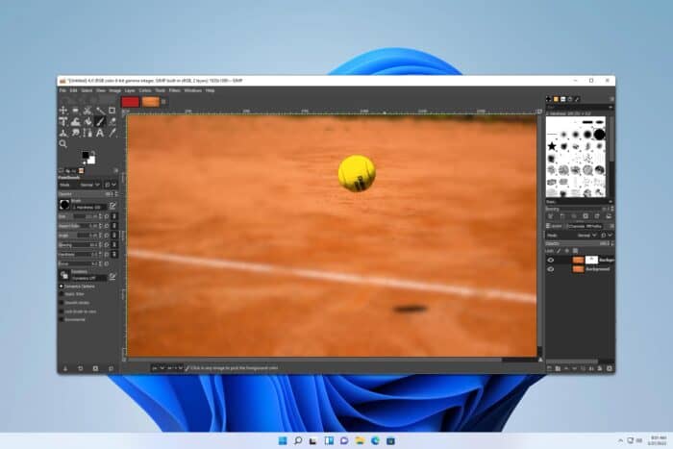Swap foreground and background colors arrow
Viewport: 673px width, 449px height.
tap(93, 152)
